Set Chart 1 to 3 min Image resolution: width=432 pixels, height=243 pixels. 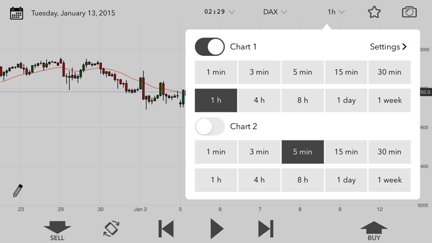pyautogui.click(x=259, y=72)
